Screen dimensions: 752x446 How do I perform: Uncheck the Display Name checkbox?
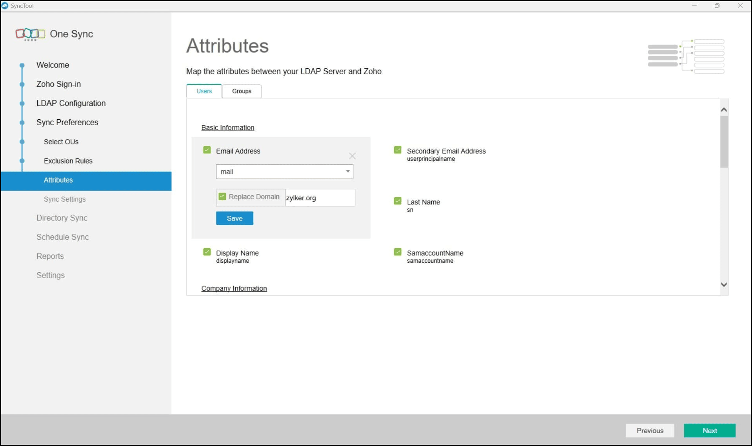pyautogui.click(x=207, y=252)
